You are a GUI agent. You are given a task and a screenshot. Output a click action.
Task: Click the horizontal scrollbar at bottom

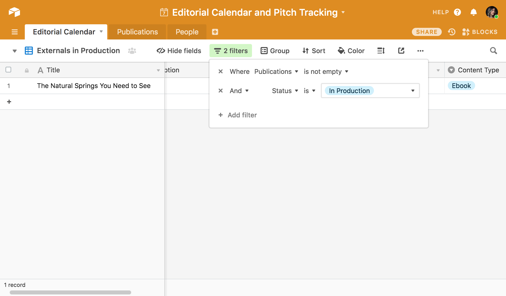point(70,292)
